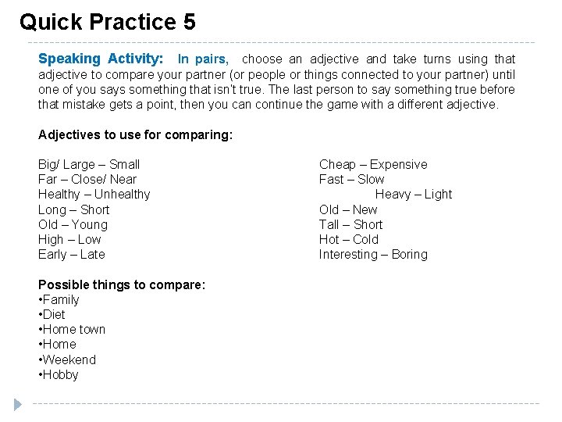This screenshot has width=562, height=422.
Task: Click the "Quick Practice 5" slide title
Action: (108, 21)
